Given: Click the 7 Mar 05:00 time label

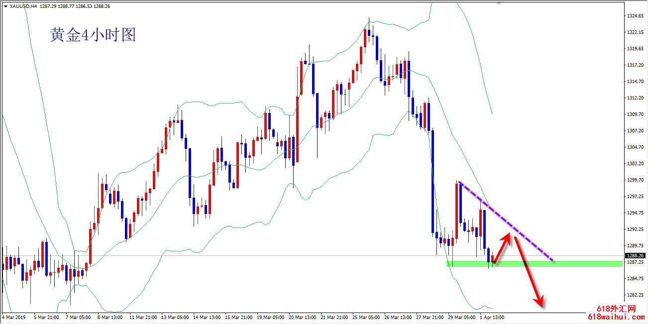Looking at the screenshot, I should coord(78,317).
